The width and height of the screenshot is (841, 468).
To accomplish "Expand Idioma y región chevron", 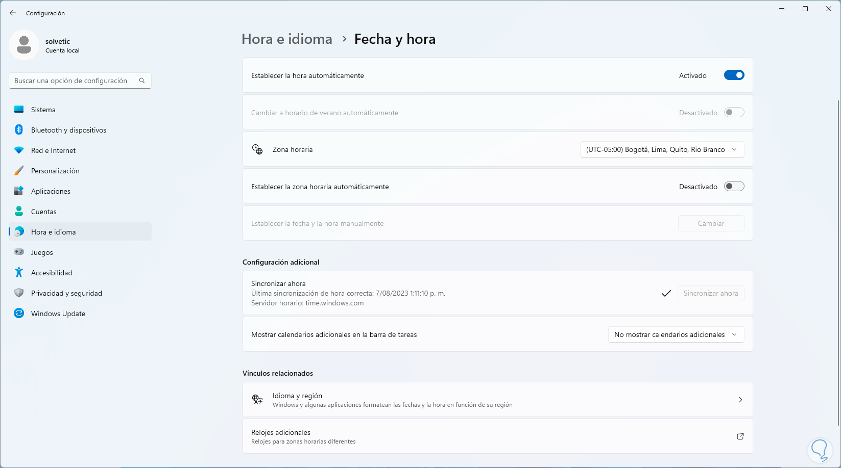I will tap(740, 400).
